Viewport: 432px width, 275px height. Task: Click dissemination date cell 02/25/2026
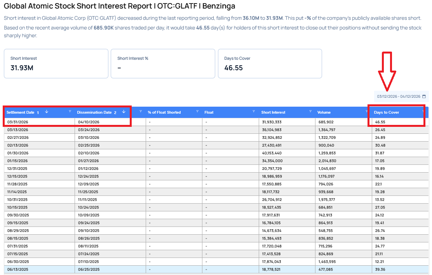(x=89, y=145)
